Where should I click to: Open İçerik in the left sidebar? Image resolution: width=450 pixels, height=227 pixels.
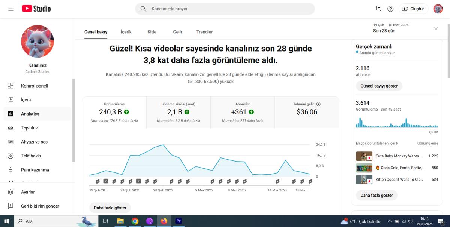coord(37,100)
